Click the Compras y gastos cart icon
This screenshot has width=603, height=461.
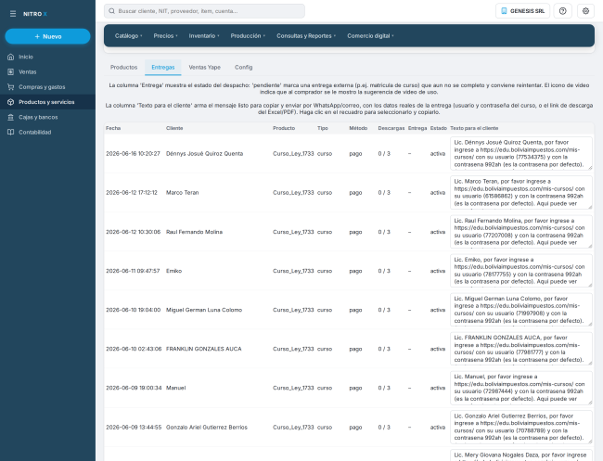[11, 87]
